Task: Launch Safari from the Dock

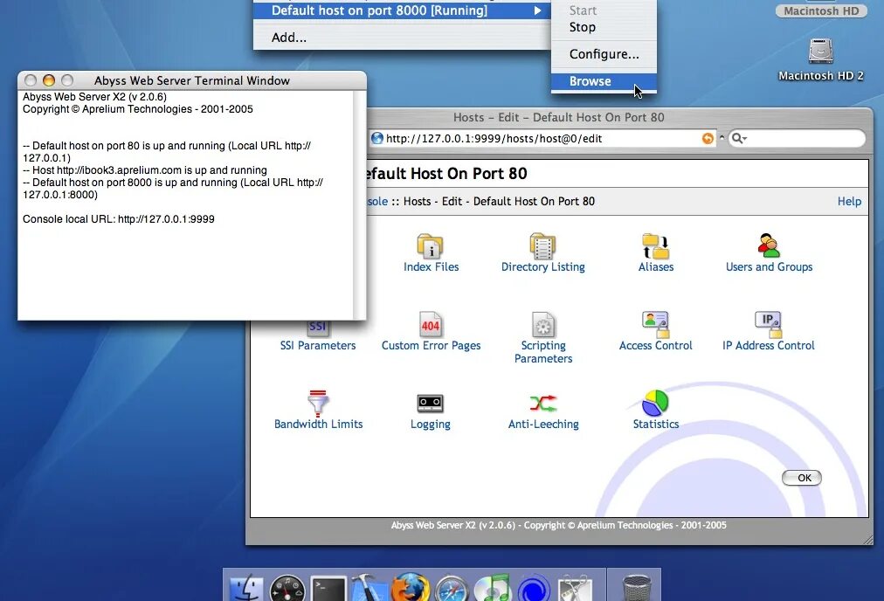Action: (451, 589)
